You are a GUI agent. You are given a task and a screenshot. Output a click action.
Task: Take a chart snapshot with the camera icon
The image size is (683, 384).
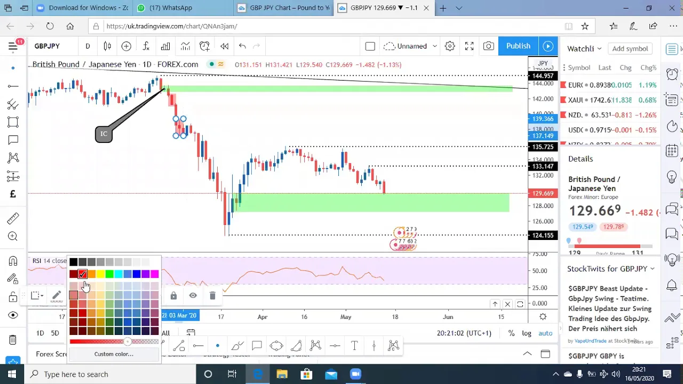[x=488, y=46]
